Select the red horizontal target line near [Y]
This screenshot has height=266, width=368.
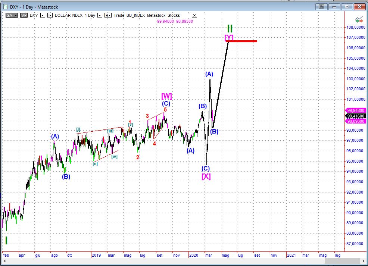(x=242, y=41)
